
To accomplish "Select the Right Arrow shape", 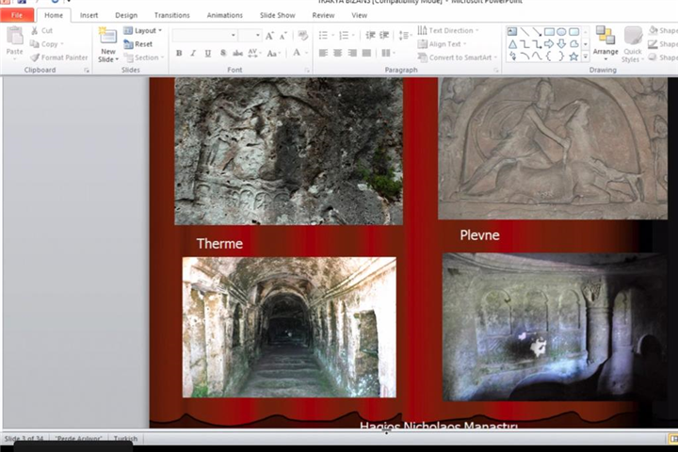I will coord(549,44).
